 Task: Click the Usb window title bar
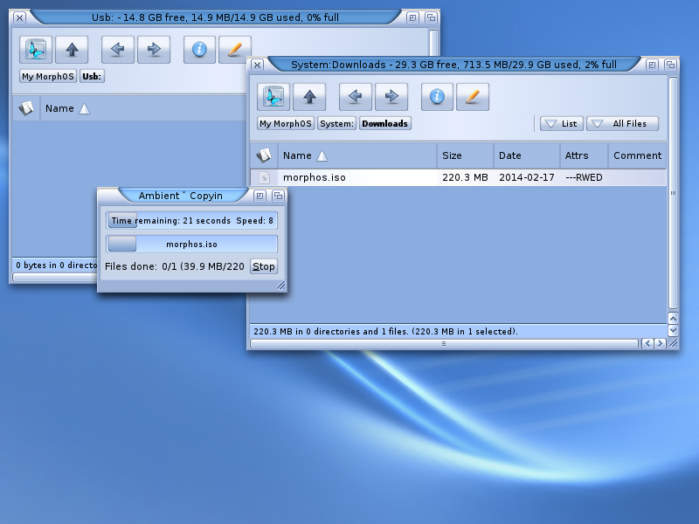click(x=215, y=17)
